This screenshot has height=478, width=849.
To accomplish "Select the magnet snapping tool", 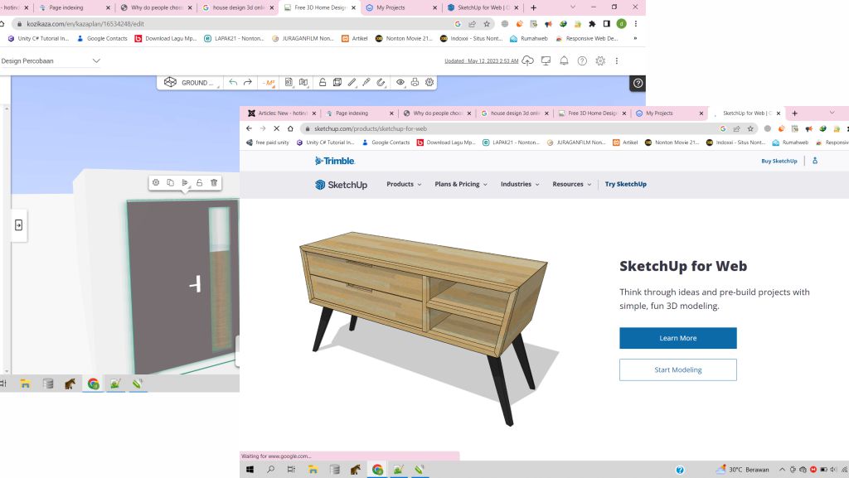I will (x=382, y=83).
